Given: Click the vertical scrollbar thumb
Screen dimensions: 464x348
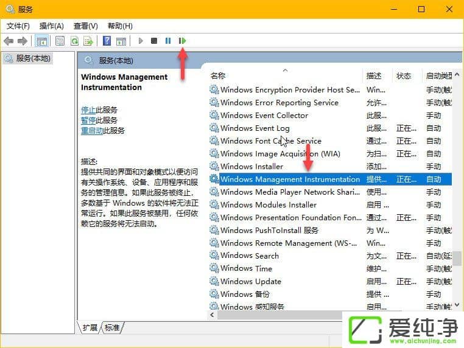Looking at the screenshot, I should pyautogui.click(x=457, y=259).
